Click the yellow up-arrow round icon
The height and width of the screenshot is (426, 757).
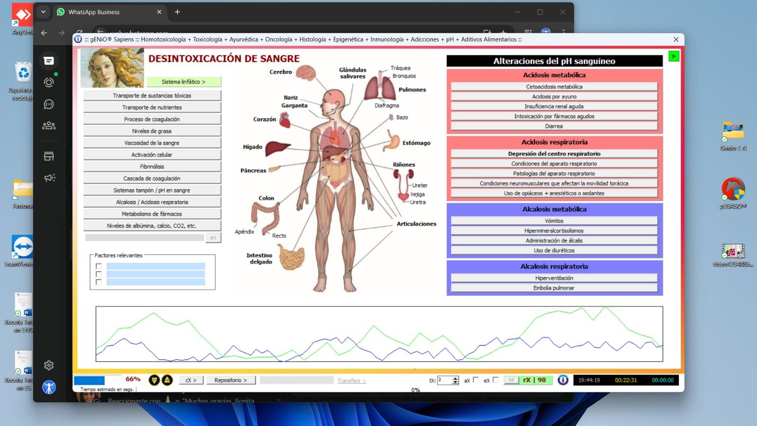point(167,380)
